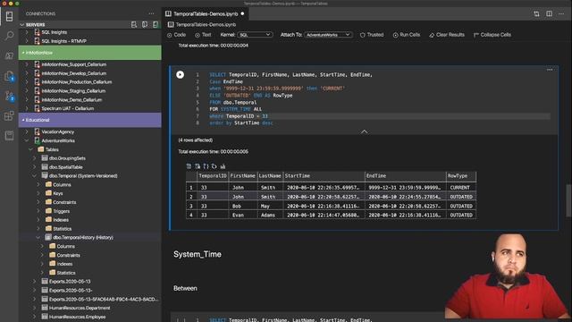572x322 pixels.
Task: Click the Save As Excel results icon
Action: coord(198,166)
